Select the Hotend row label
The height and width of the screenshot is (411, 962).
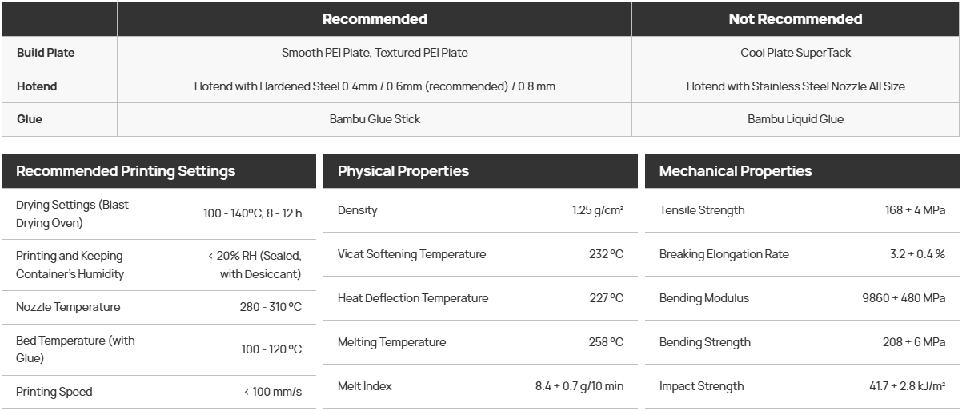[37, 86]
